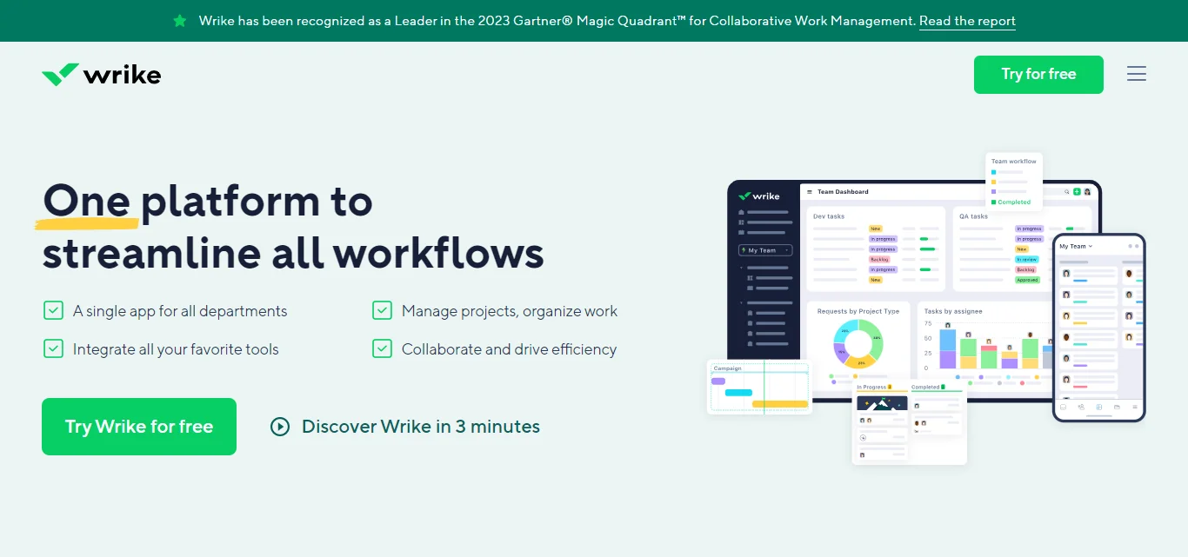This screenshot has height=557, width=1188.
Task: Click 'Collaborate and drive efficiency' text
Action: click(x=509, y=349)
